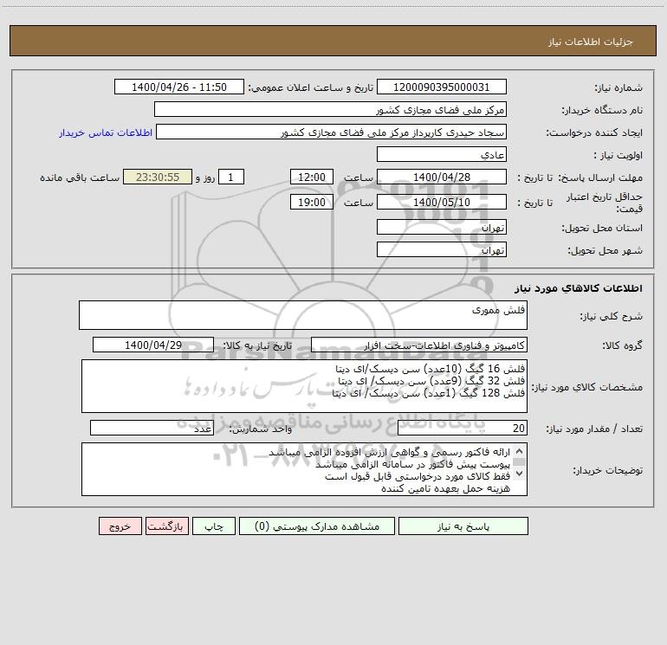Click goods group field کامپیوتر و فناوری اطلاعات
667x645 pixels.
pyautogui.click(x=419, y=345)
